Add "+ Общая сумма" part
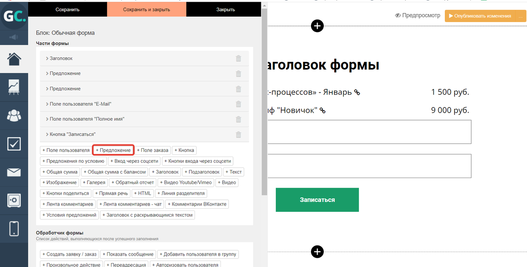The height and width of the screenshot is (267, 527). point(60,172)
